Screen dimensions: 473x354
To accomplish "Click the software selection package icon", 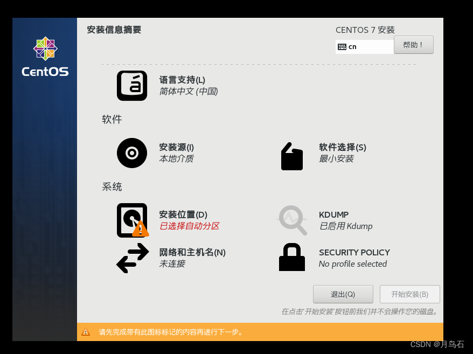I will [291, 156].
